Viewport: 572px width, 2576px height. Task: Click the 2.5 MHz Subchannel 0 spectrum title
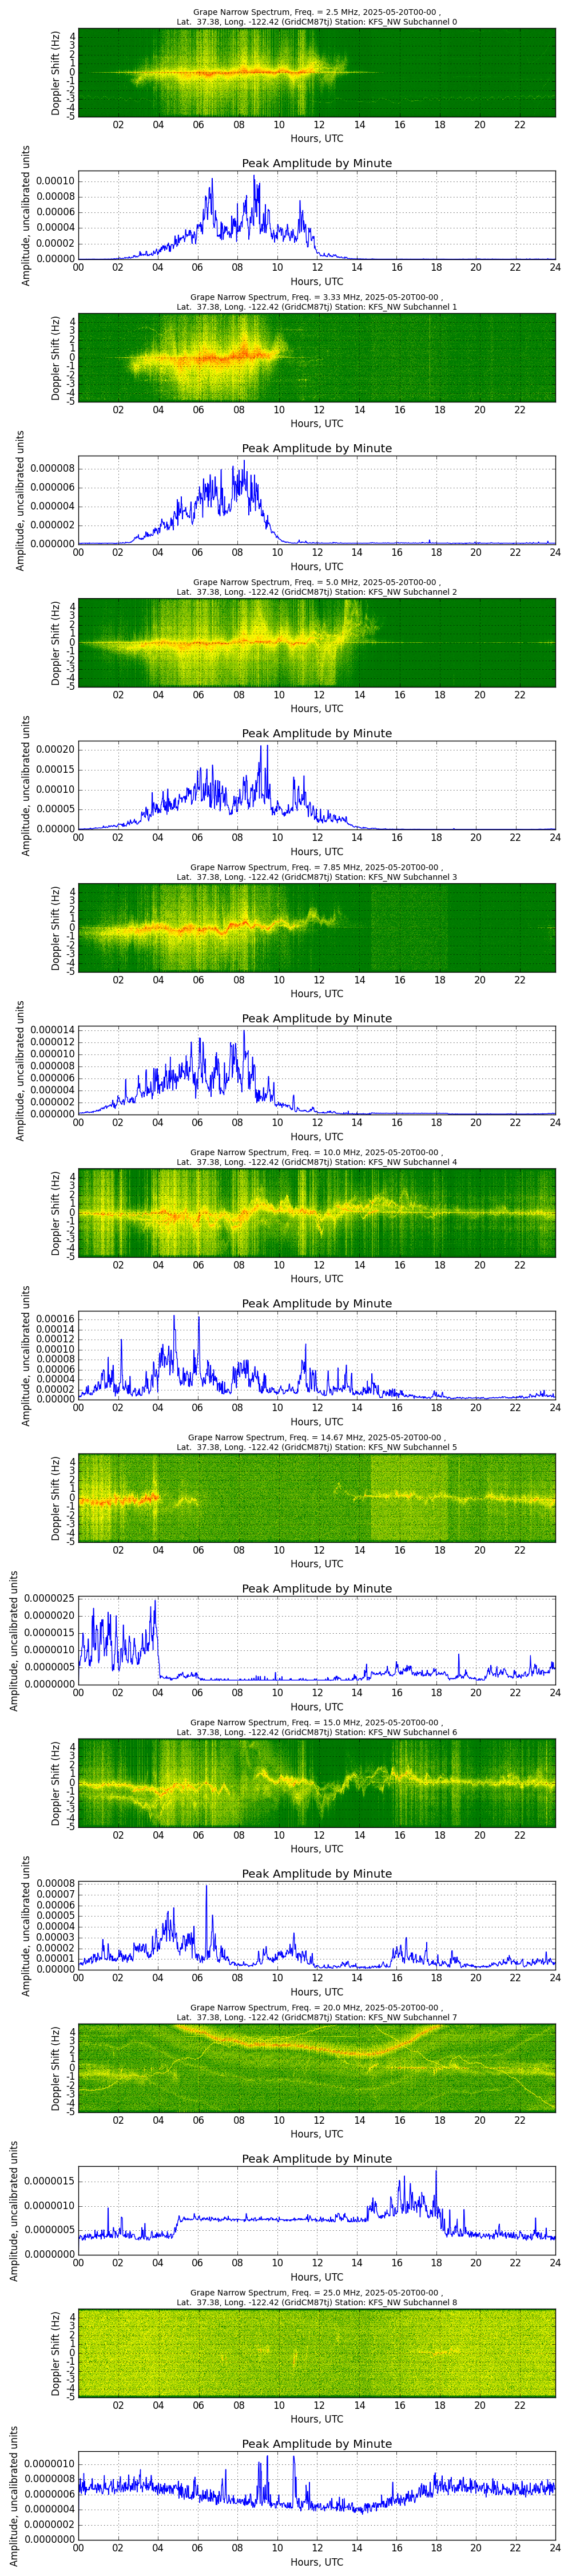[316, 17]
